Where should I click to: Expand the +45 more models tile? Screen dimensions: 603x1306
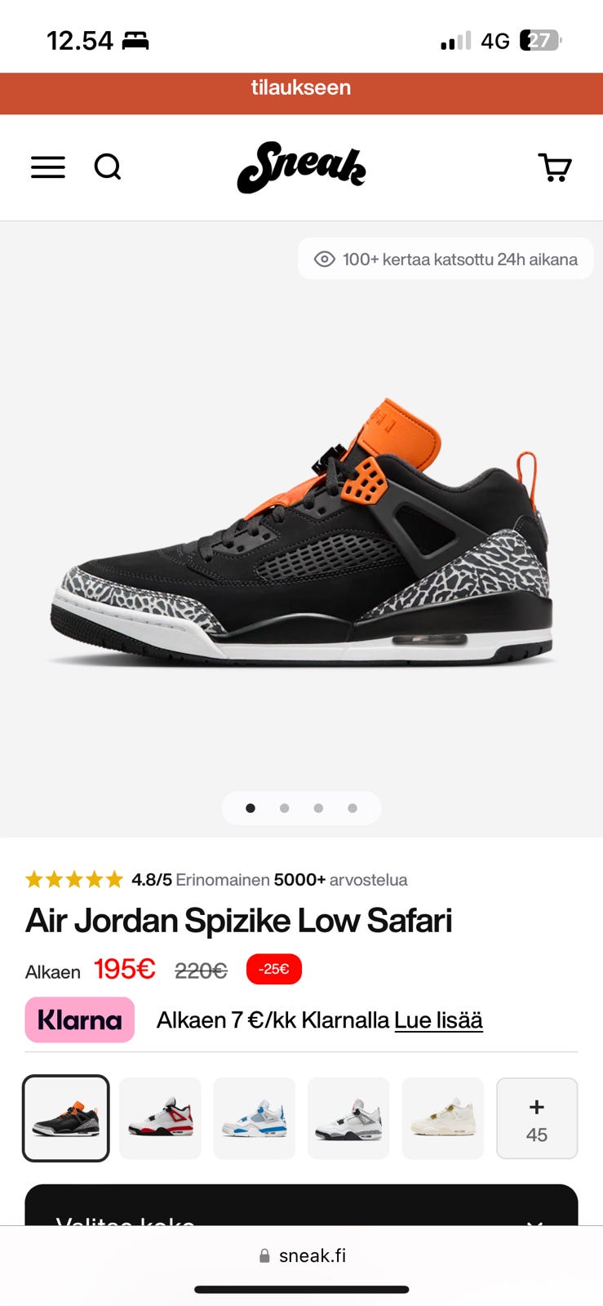(537, 1118)
